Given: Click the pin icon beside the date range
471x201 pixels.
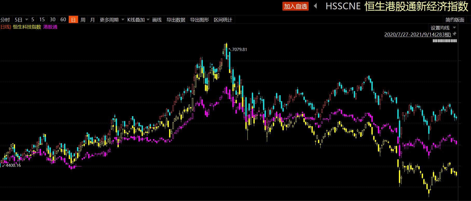Looking at the screenshot, I should 454,34.
